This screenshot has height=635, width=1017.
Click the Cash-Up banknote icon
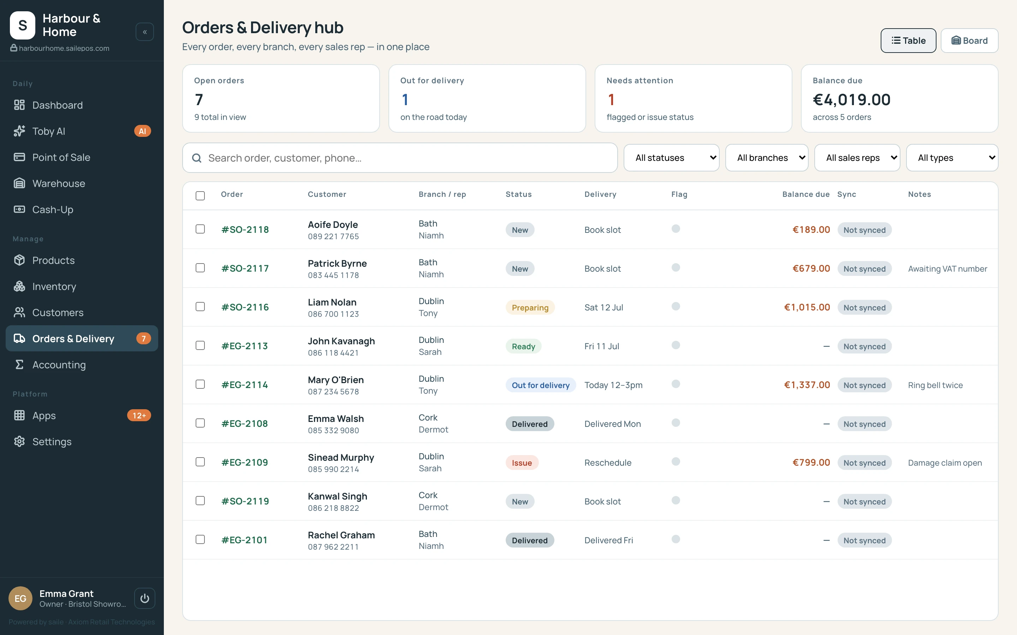(19, 209)
